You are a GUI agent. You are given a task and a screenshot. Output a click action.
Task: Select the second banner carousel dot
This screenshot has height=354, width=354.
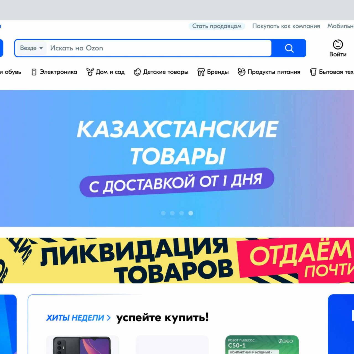tap(172, 213)
